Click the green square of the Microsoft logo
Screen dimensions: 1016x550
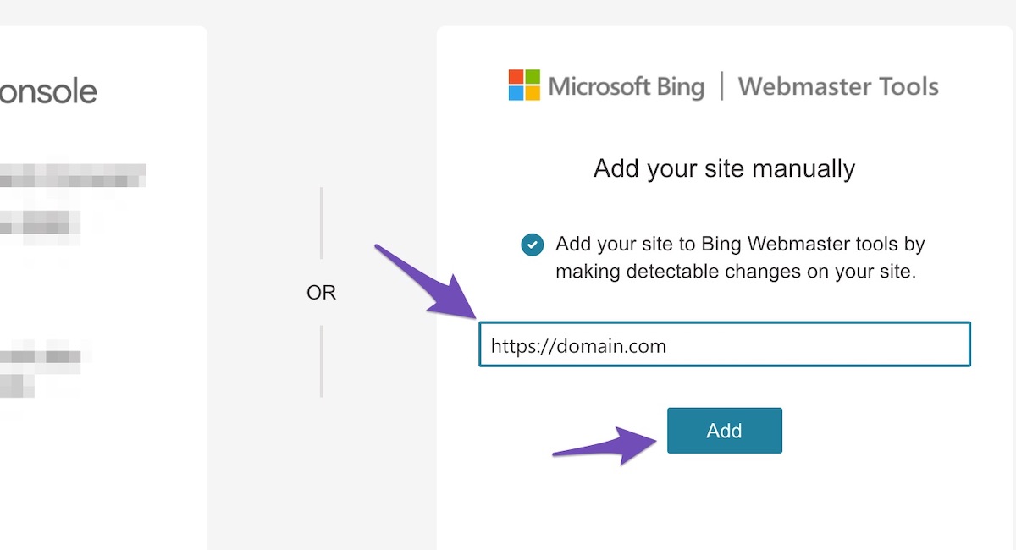tap(533, 78)
